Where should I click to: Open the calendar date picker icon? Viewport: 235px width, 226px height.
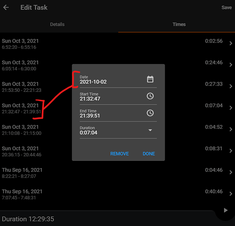coord(150,79)
